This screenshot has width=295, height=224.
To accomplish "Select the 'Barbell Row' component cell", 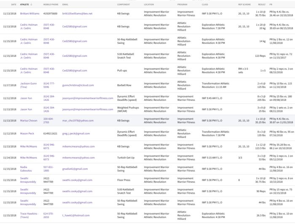I will [x=124, y=85].
